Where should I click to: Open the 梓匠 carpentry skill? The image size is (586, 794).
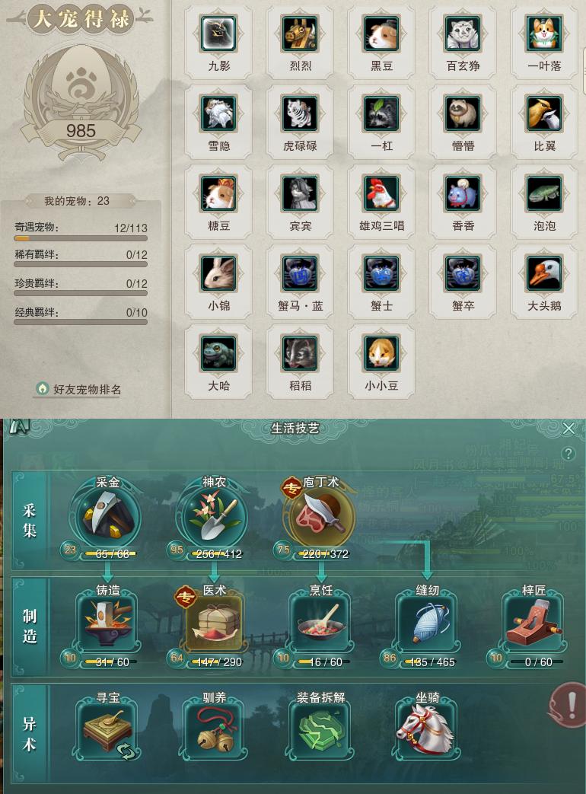(x=534, y=624)
